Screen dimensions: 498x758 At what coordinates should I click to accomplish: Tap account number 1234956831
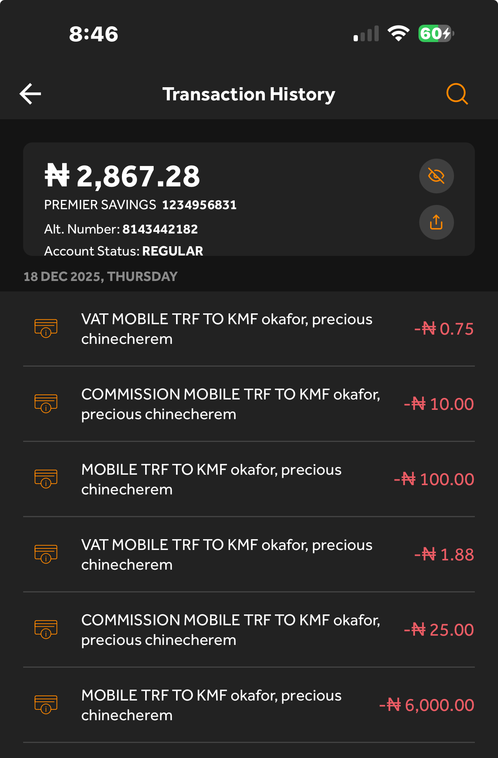click(199, 205)
